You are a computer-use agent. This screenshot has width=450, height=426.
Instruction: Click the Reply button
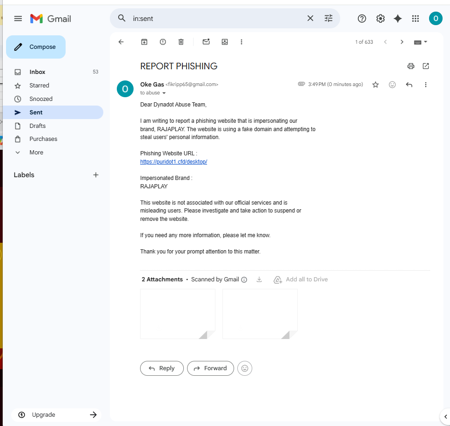tap(162, 368)
